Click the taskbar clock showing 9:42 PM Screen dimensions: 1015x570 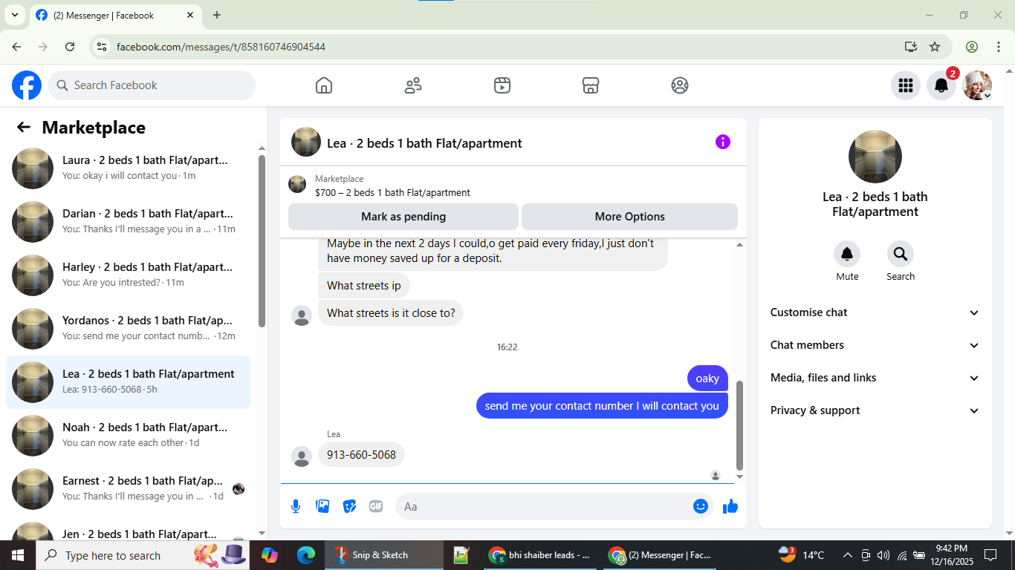(x=951, y=555)
